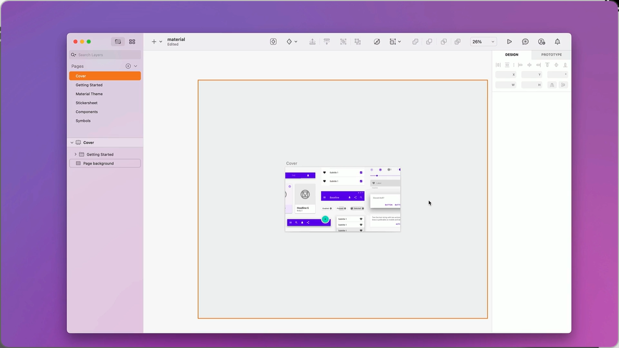
Task: Click the align right icon
Action: pyautogui.click(x=538, y=65)
